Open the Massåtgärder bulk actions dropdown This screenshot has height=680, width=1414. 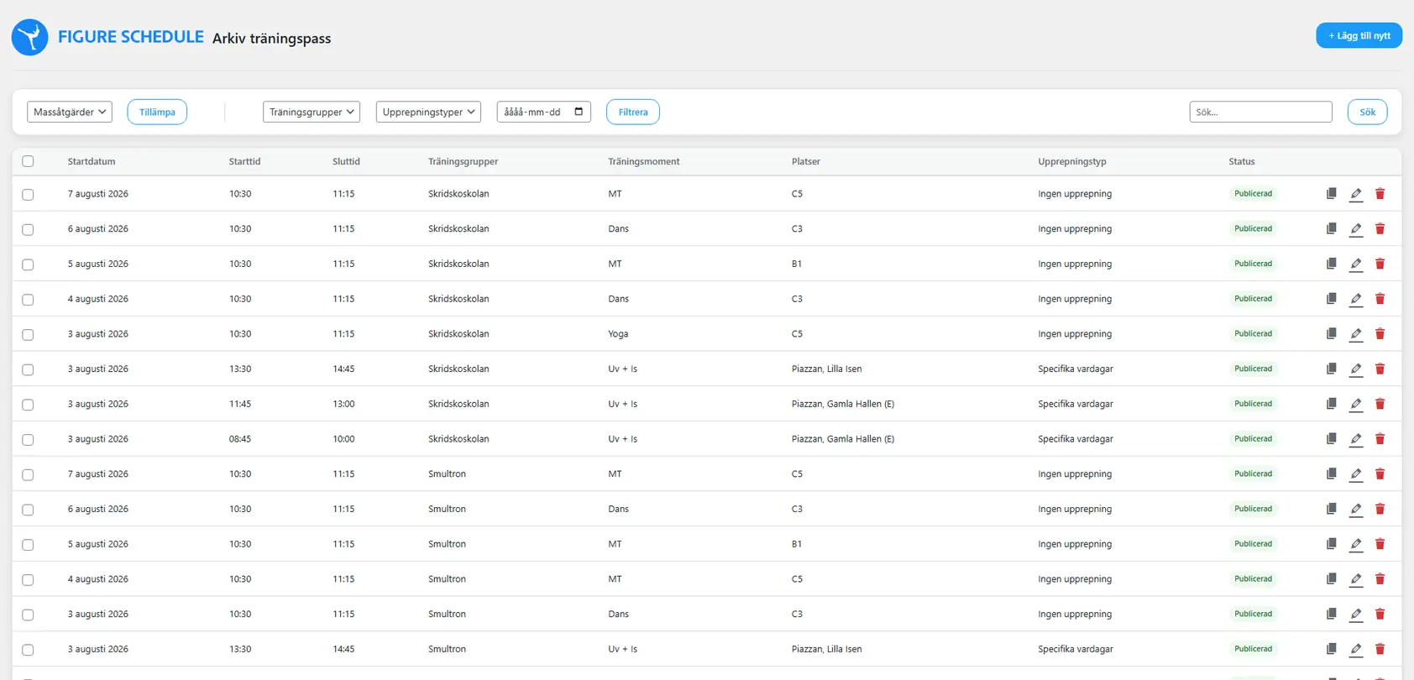coord(70,112)
